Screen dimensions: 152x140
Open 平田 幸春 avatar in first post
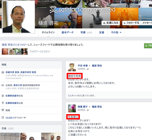coord(72,67)
